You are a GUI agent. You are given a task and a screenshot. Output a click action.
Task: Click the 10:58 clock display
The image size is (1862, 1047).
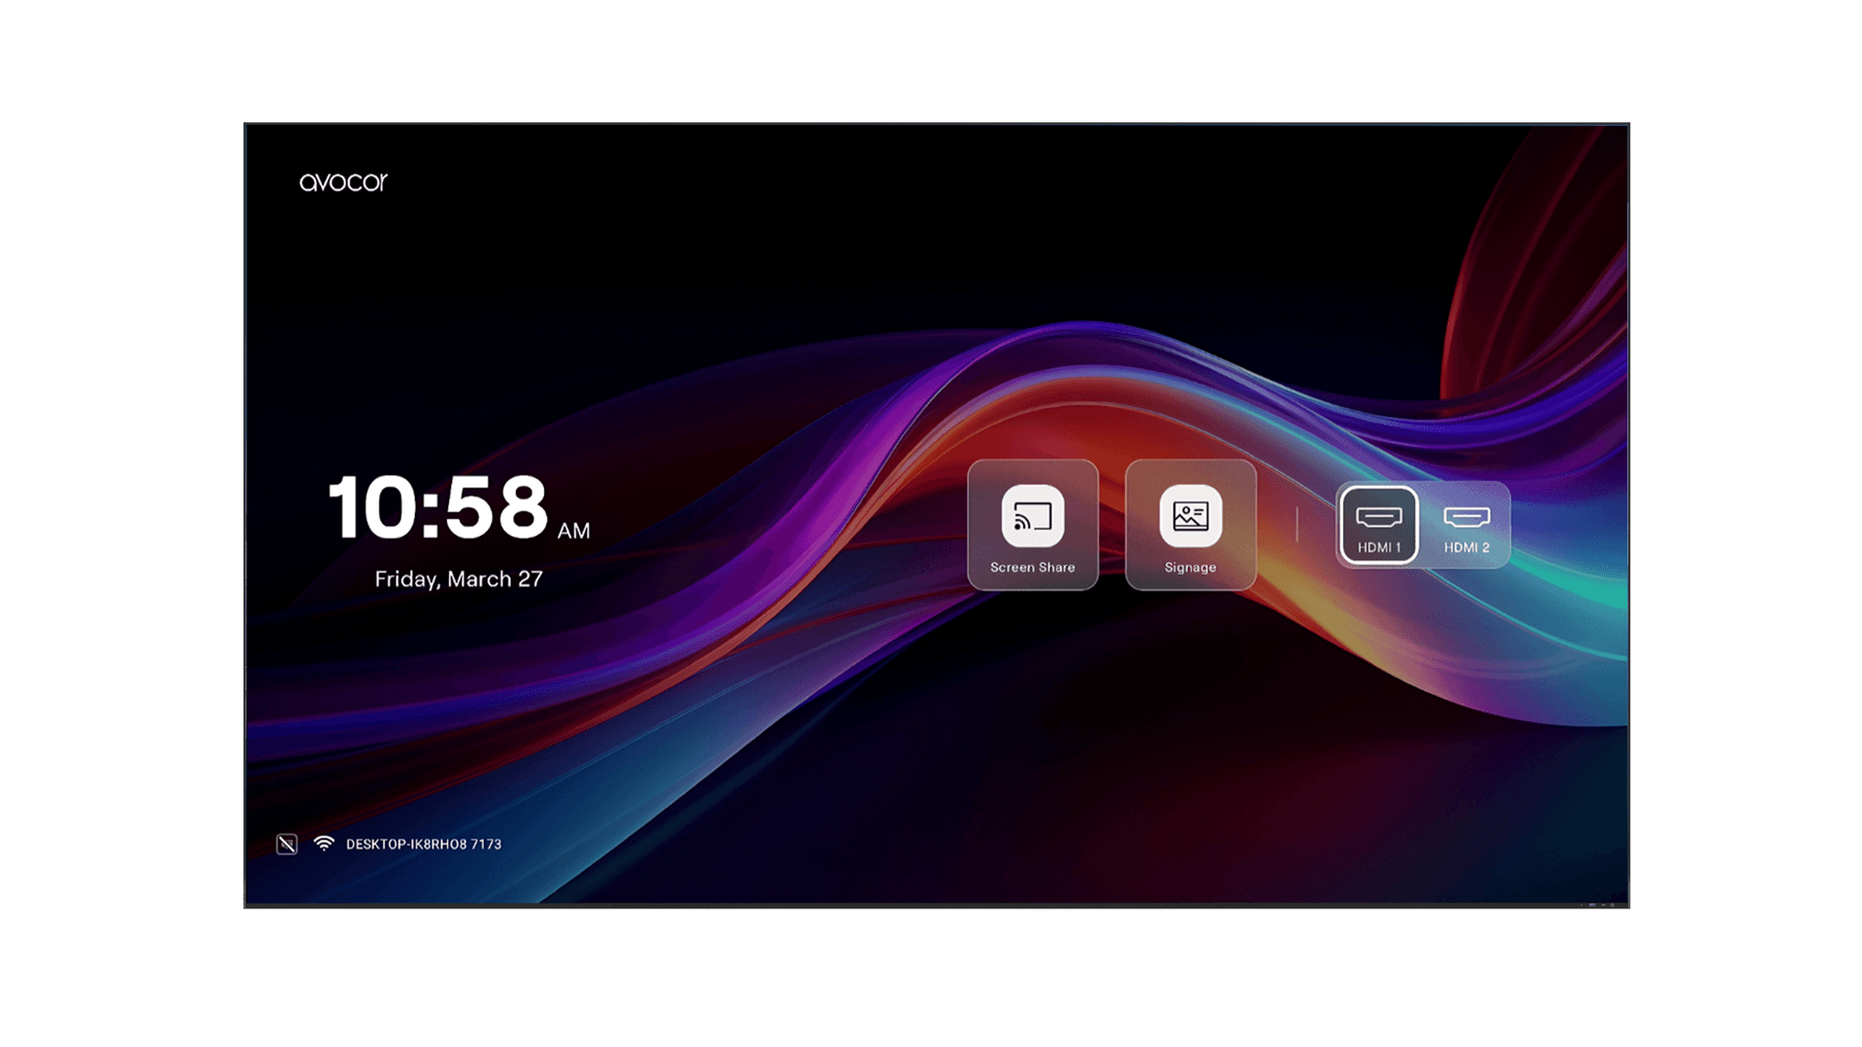[438, 506]
